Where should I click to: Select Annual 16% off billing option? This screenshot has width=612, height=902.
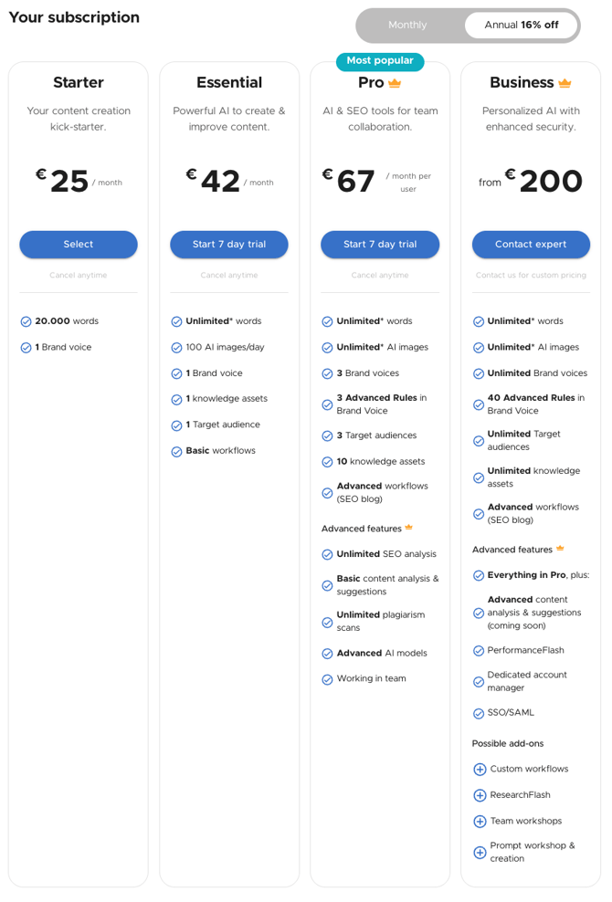tap(522, 26)
